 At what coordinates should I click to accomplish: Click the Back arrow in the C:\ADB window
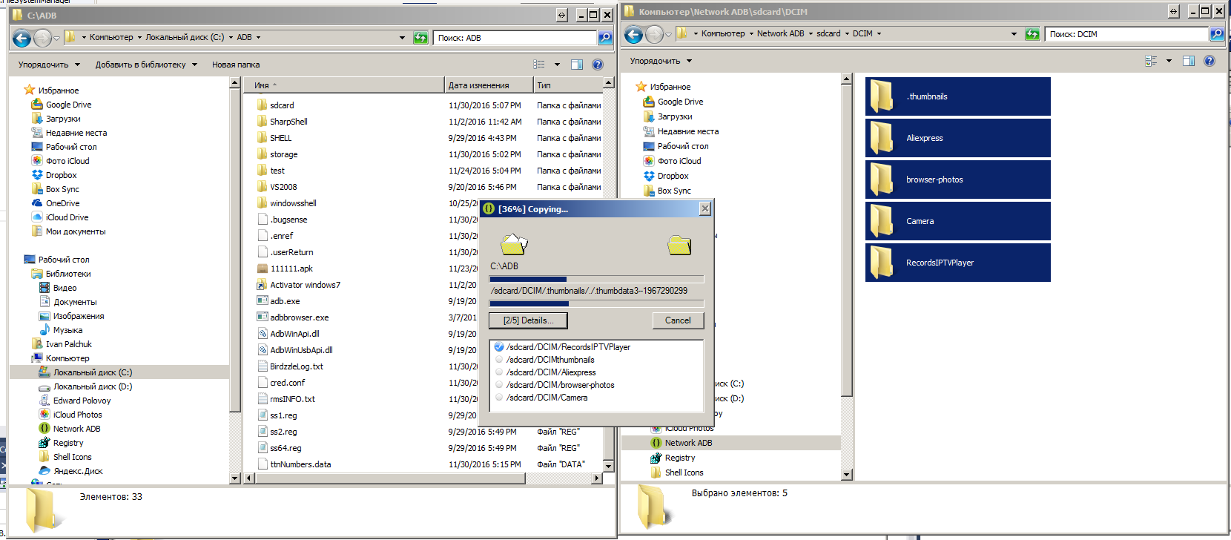[x=22, y=38]
